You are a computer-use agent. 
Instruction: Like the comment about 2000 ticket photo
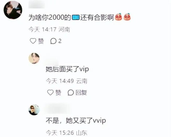click(33, 41)
